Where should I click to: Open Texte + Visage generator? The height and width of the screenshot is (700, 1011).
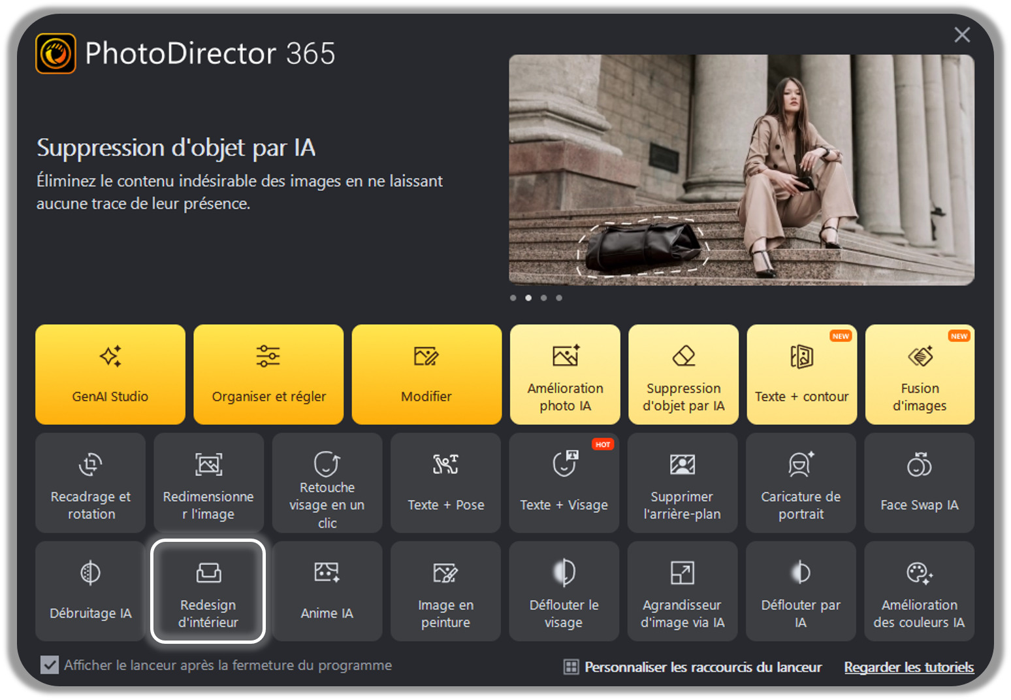tap(564, 483)
